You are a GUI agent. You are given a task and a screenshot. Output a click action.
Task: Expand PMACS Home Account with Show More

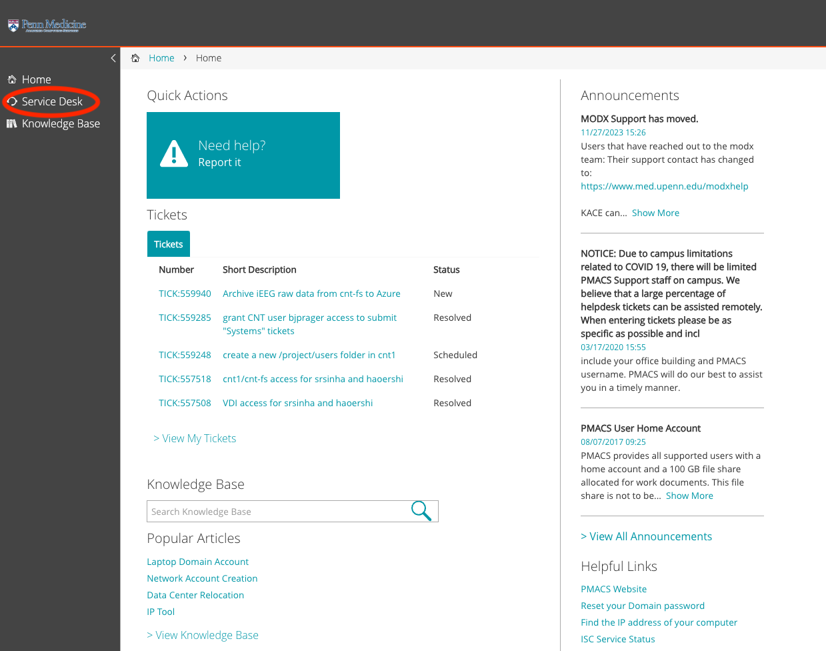(689, 496)
